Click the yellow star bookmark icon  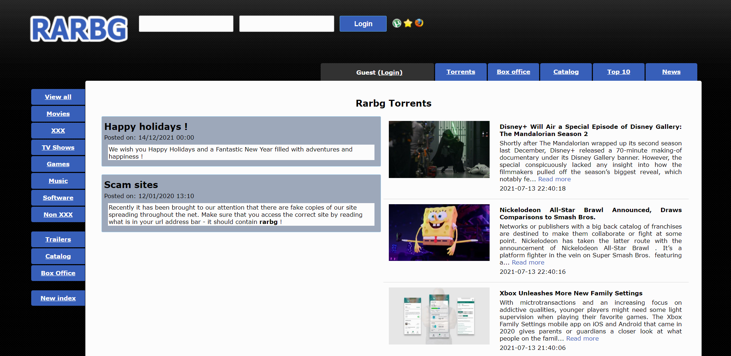[x=408, y=23]
